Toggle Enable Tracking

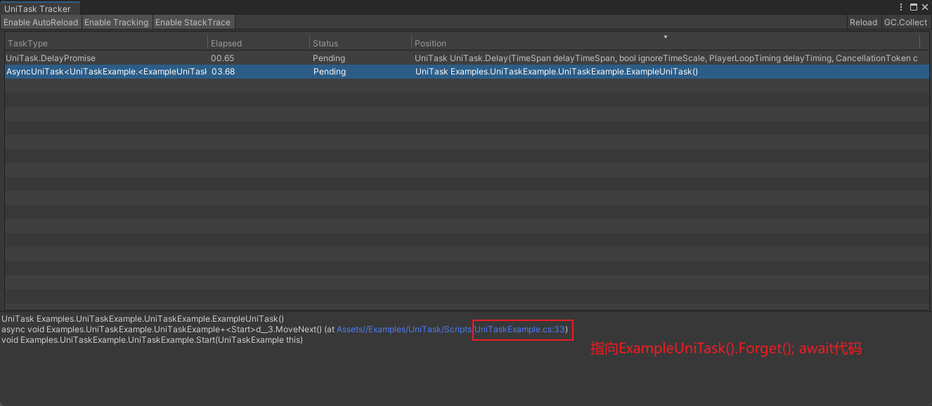pos(117,22)
